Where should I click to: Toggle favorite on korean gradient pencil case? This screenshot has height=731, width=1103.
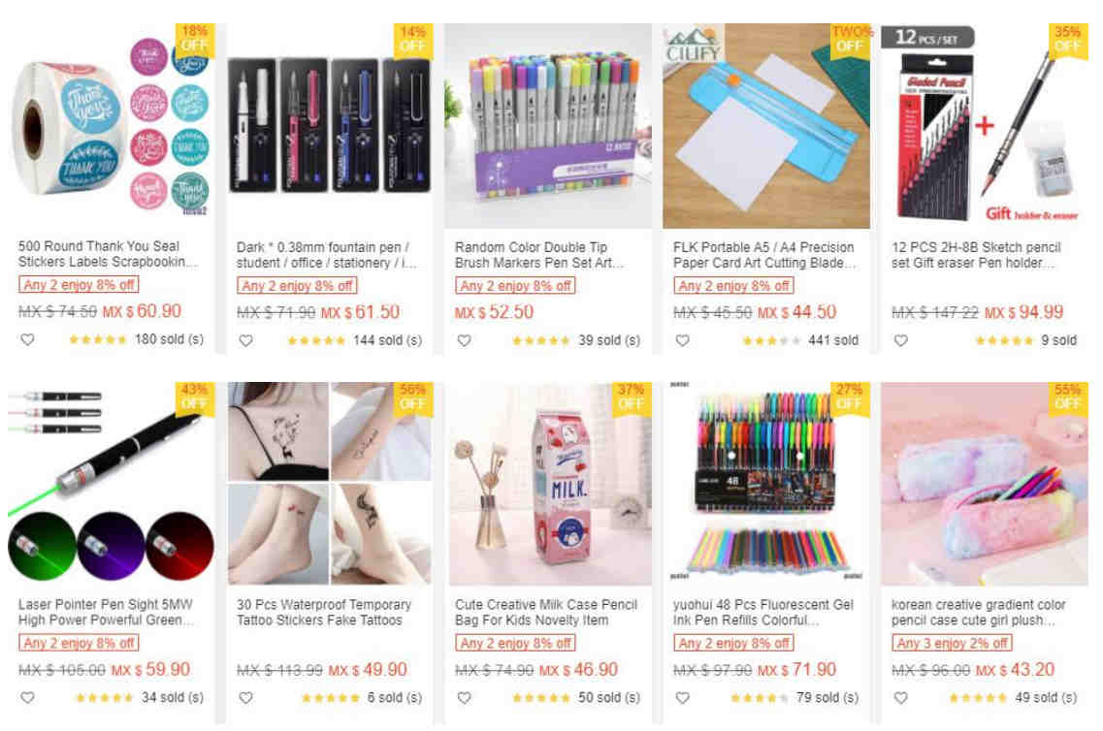[x=901, y=698]
